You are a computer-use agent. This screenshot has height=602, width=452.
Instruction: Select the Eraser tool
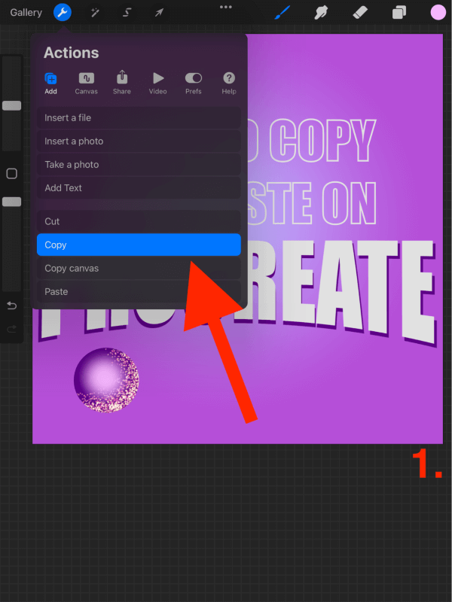(x=360, y=12)
